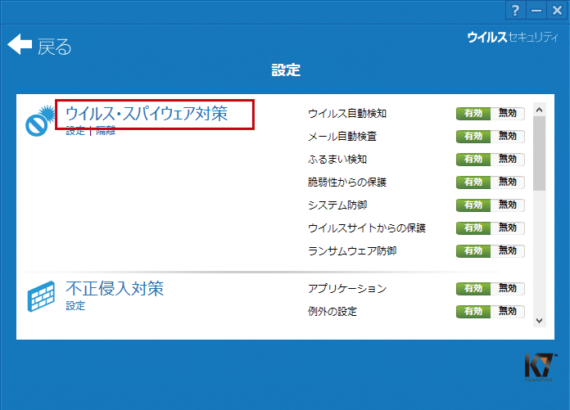Click the ウイルス自動検知 label
The image size is (570, 410).
pos(347,114)
